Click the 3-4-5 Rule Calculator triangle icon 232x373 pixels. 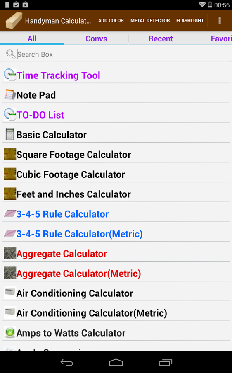coord(10,213)
